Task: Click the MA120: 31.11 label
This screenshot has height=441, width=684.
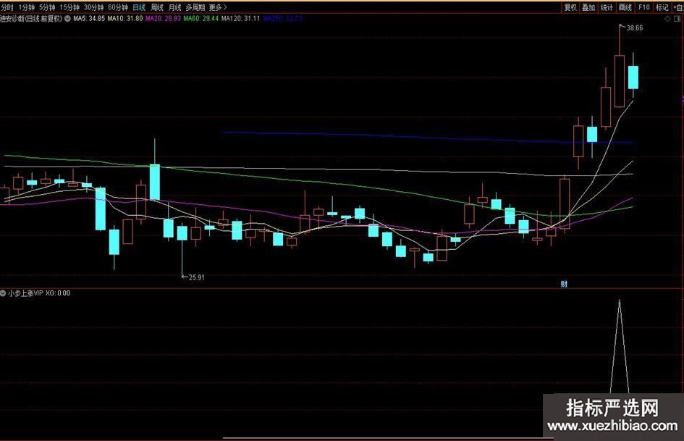Action: [x=240, y=19]
